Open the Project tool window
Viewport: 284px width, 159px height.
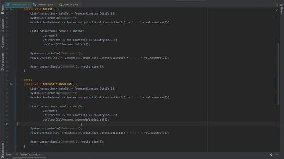click(2, 9)
